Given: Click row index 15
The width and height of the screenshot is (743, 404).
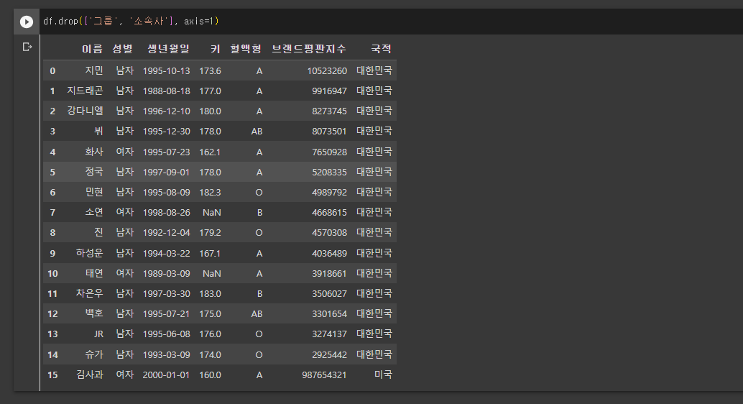Looking at the screenshot, I should point(52,375).
